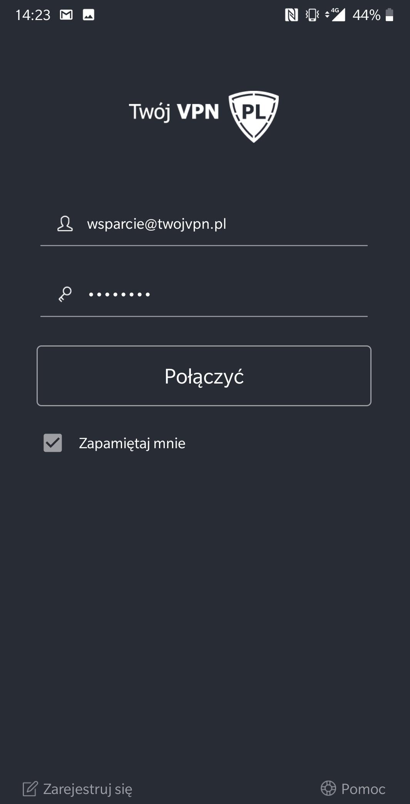This screenshot has height=804, width=410.
Task: Open the Zarejestruj się registration link
Action: pos(88,789)
